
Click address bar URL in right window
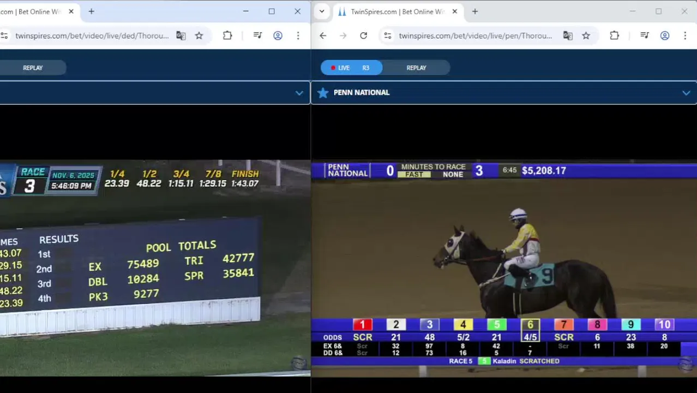point(475,35)
